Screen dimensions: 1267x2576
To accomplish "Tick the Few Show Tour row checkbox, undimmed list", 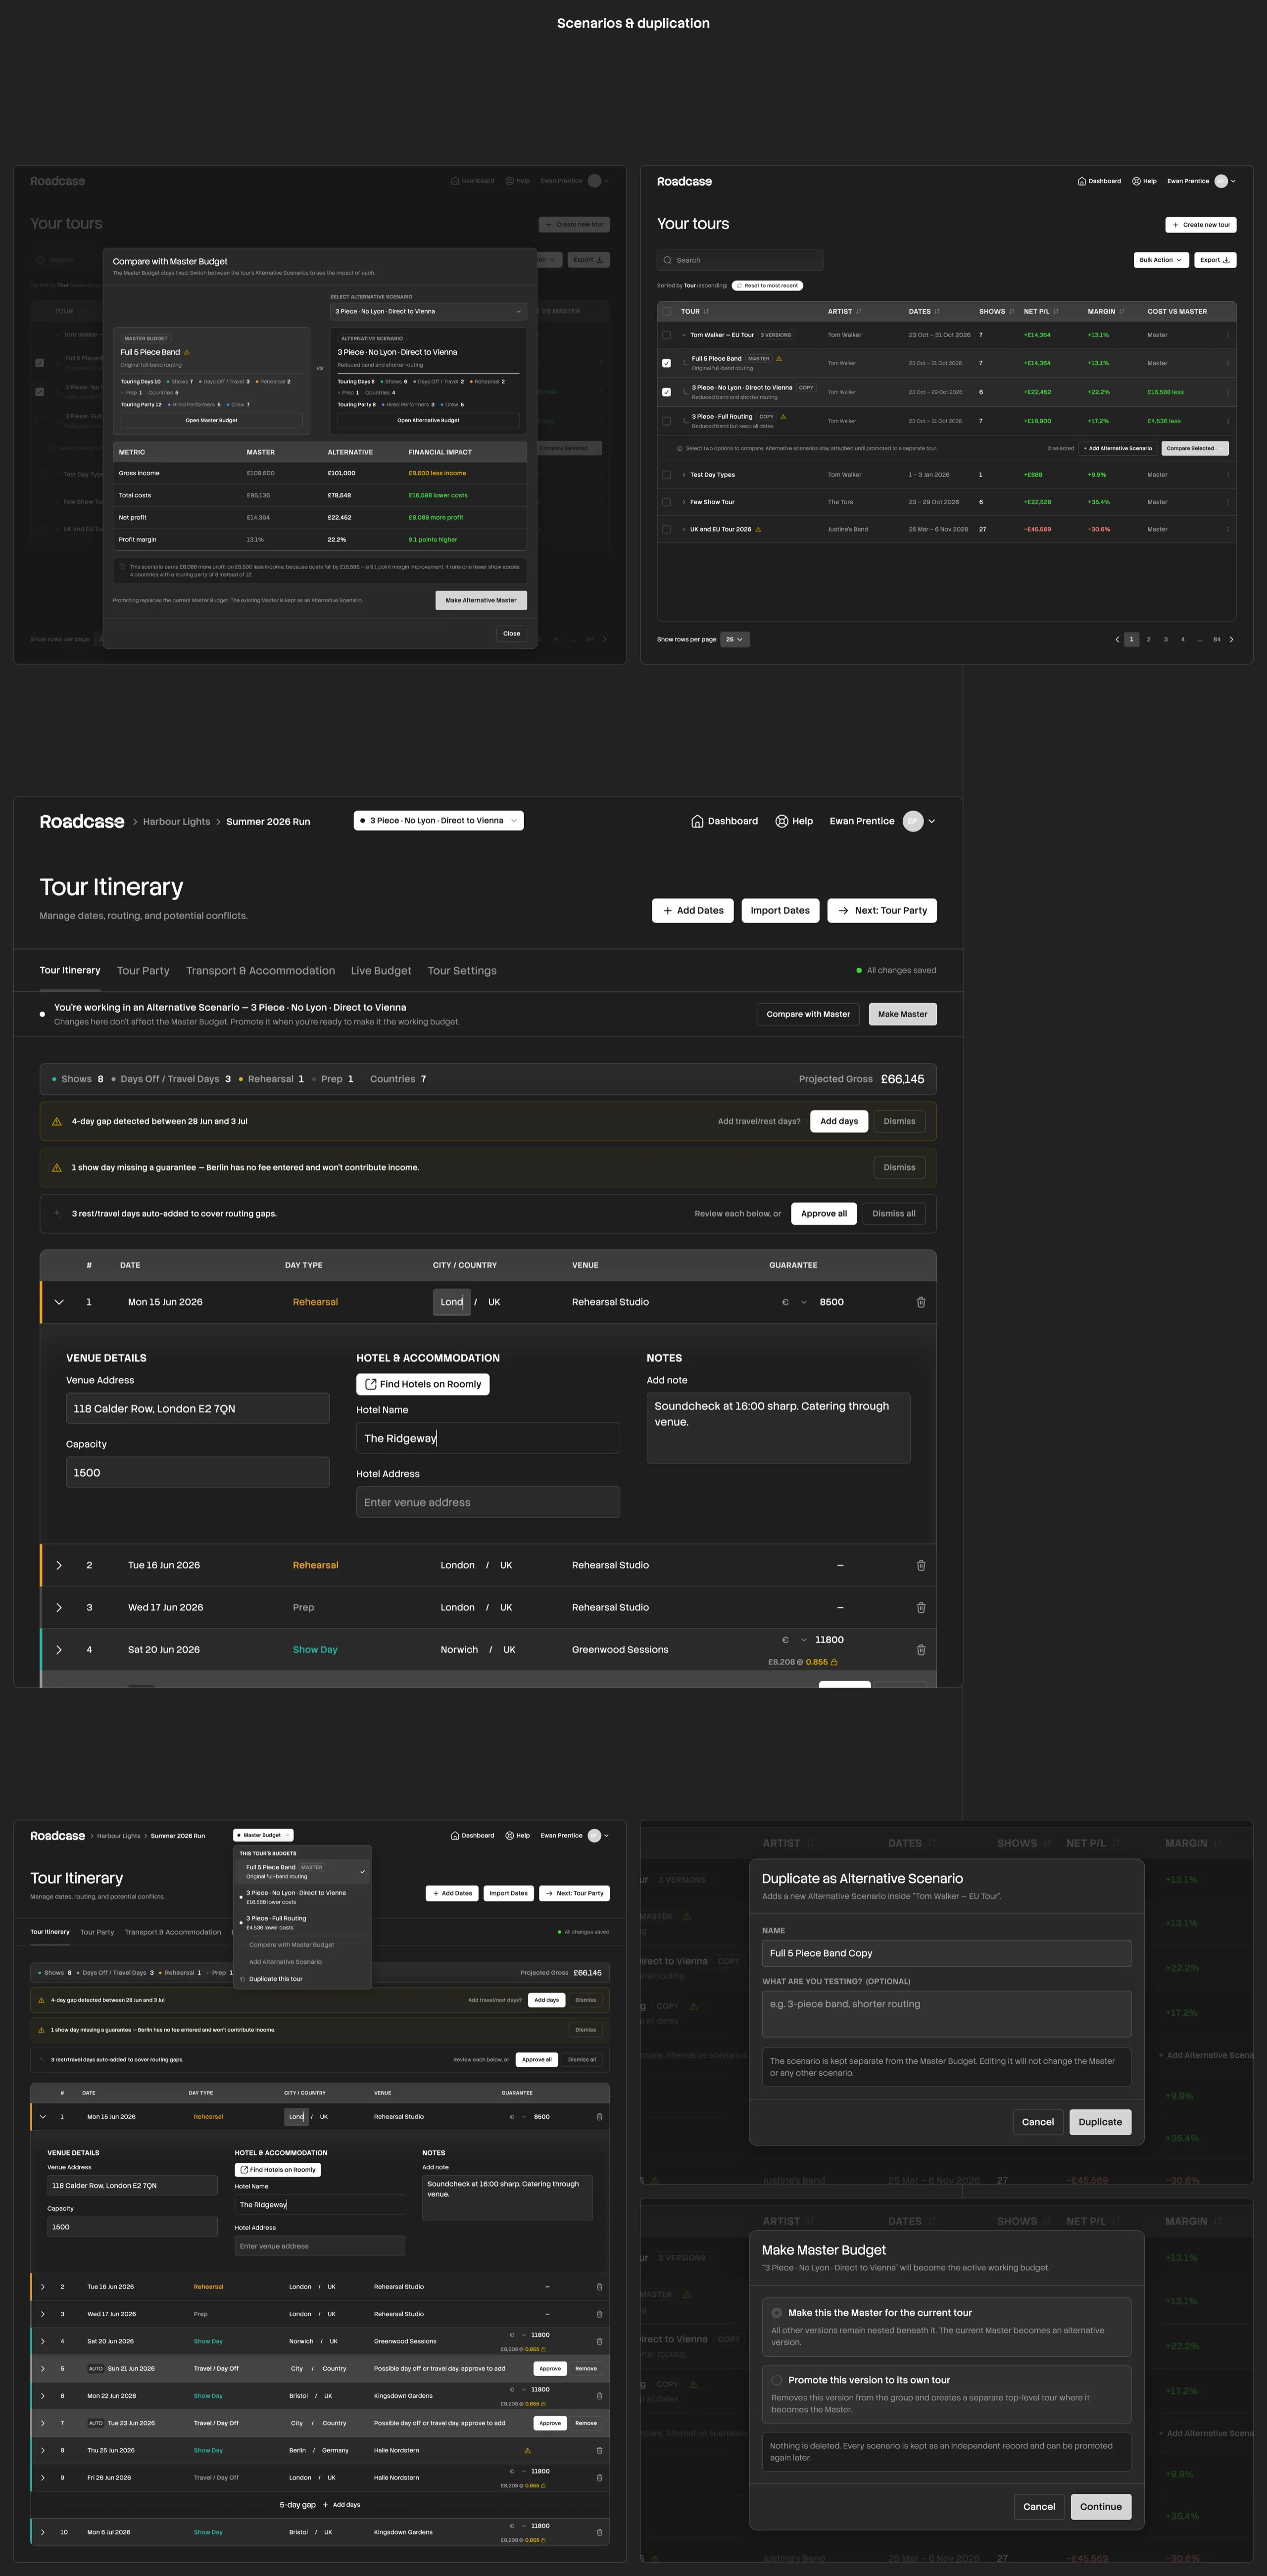I will (667, 502).
